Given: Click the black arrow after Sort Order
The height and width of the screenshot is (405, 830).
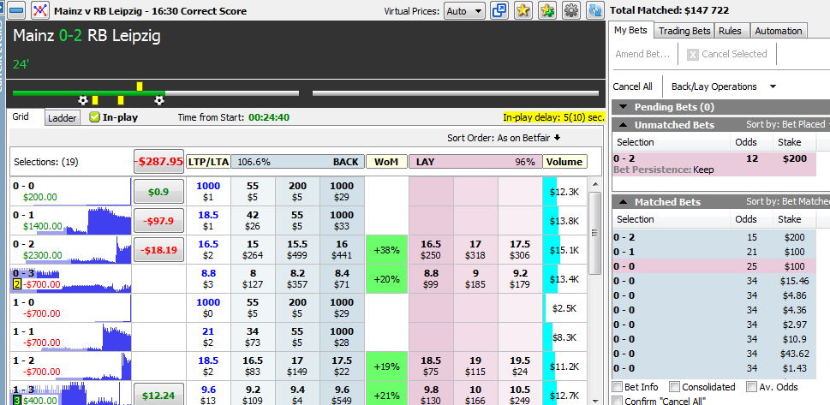Looking at the screenshot, I should (x=557, y=138).
